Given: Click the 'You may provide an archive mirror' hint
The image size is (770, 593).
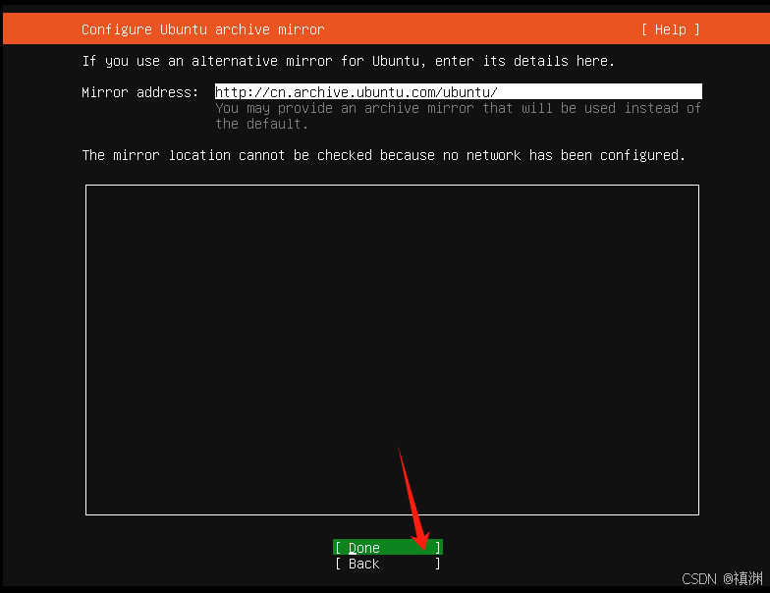Looking at the screenshot, I should [458, 116].
